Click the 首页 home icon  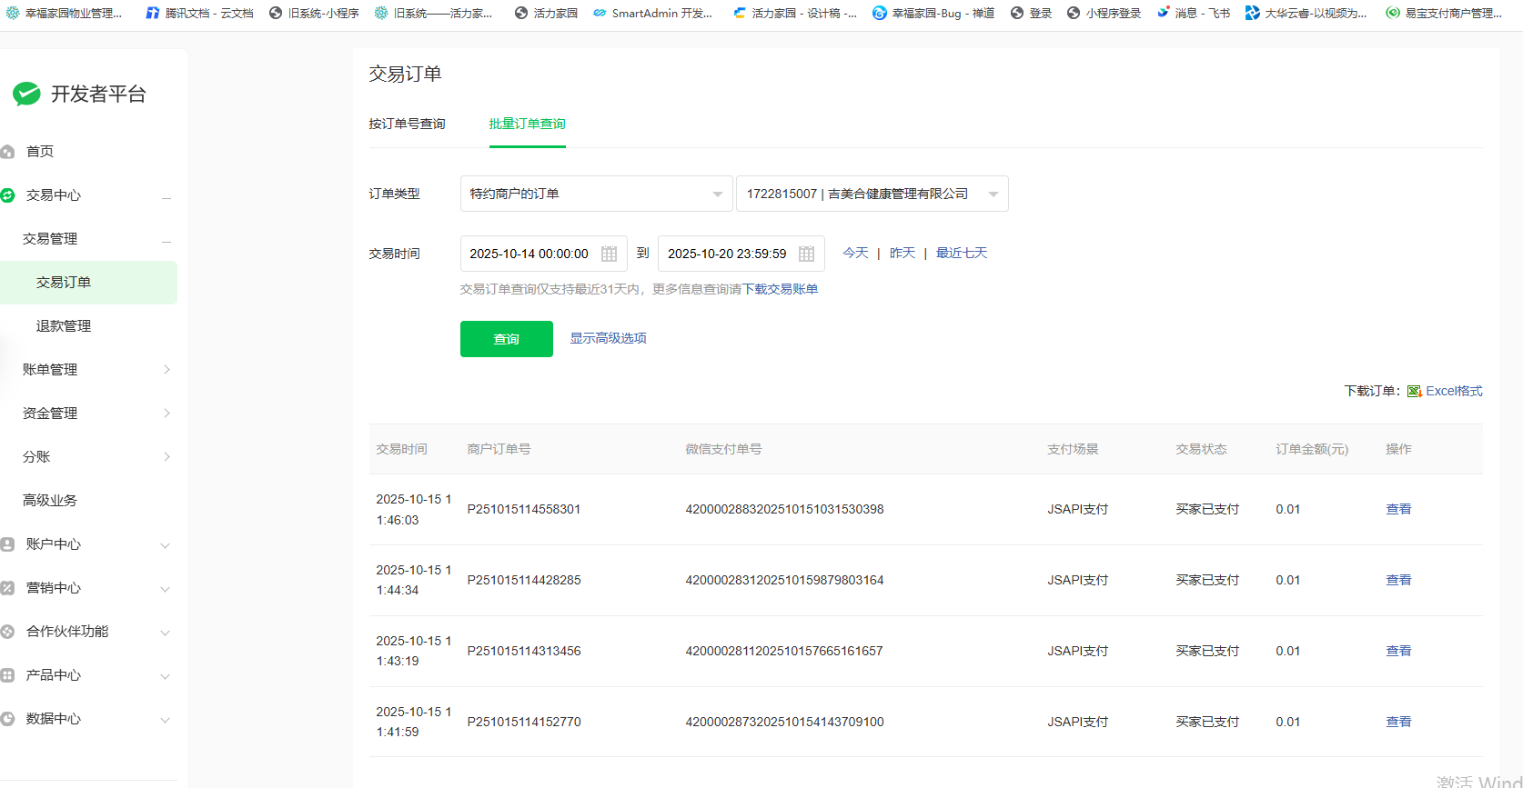pos(7,152)
